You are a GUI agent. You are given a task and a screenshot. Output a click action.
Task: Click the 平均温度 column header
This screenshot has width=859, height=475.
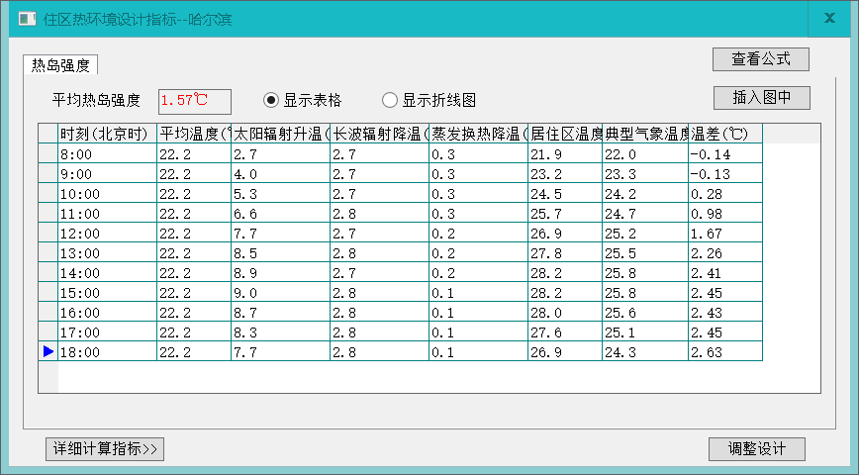(x=194, y=134)
